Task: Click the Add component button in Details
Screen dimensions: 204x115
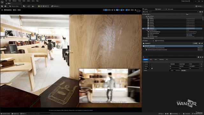Action: (195, 43)
